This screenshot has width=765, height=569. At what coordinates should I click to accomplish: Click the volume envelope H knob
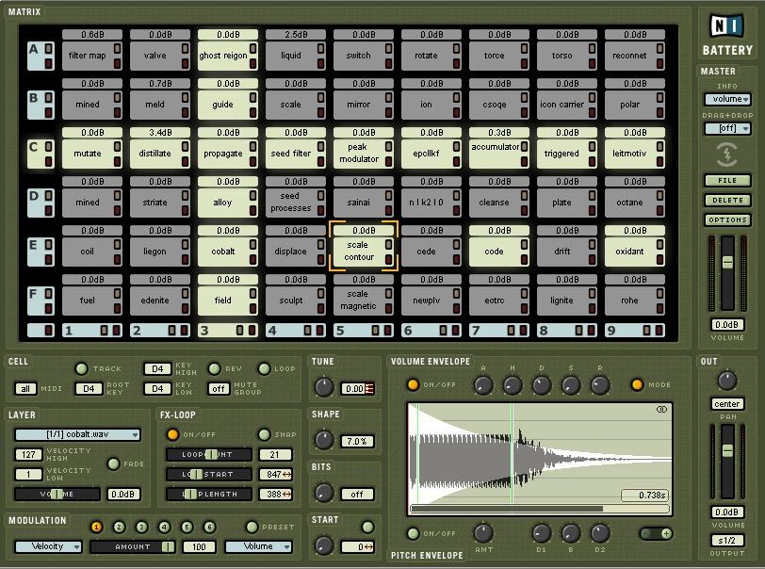(x=513, y=385)
